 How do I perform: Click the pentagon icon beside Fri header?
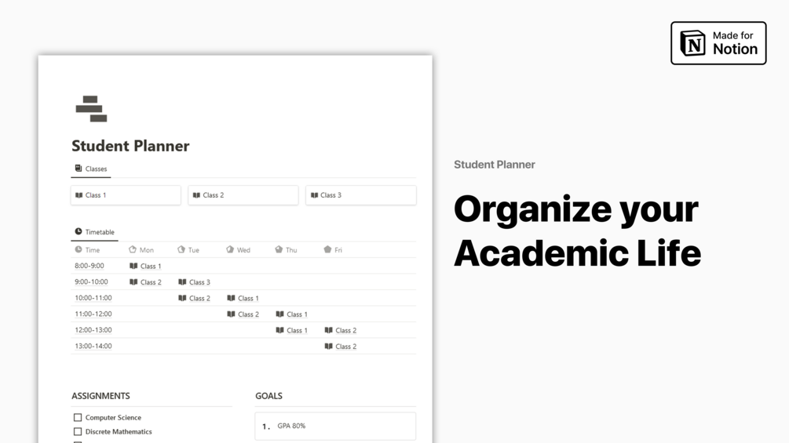coord(327,249)
